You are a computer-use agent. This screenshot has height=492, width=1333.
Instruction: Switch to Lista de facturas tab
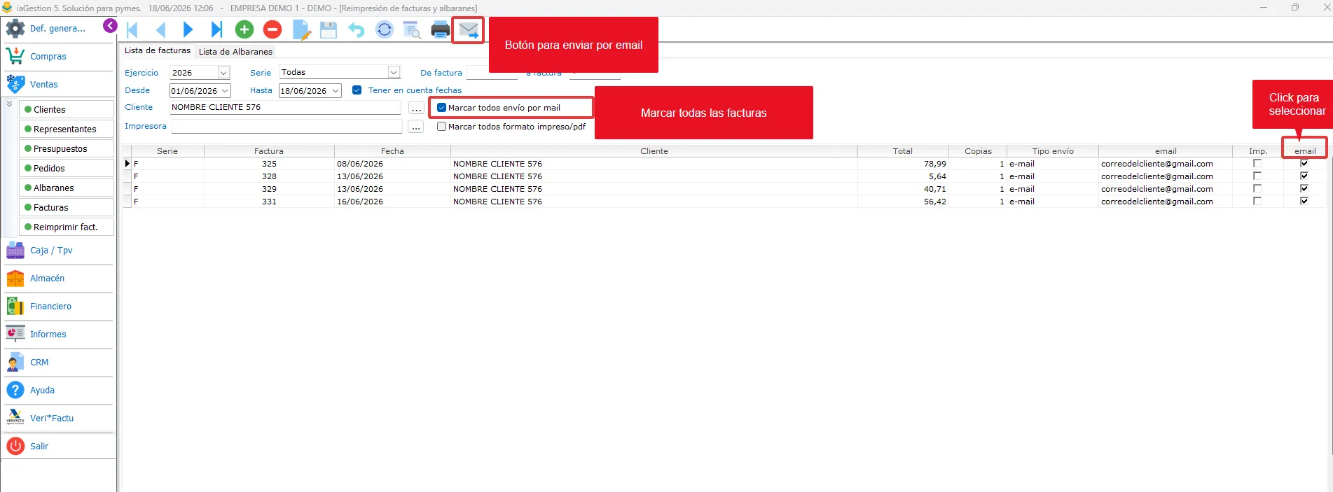[158, 50]
